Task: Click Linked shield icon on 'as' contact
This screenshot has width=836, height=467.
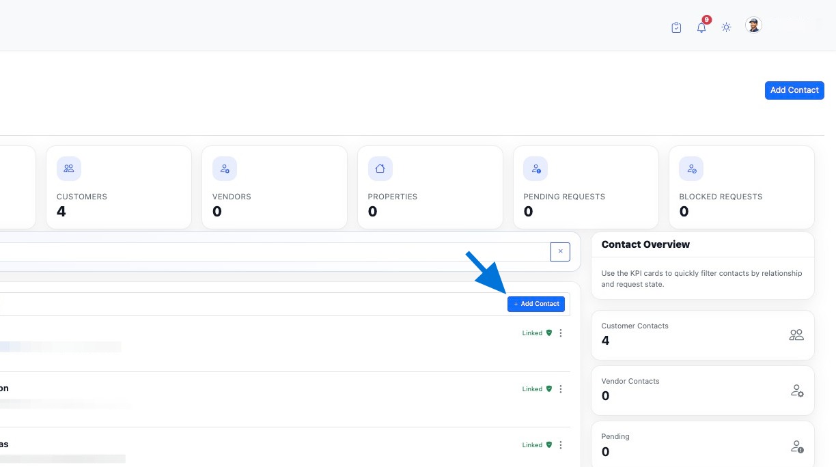Action: pos(549,445)
